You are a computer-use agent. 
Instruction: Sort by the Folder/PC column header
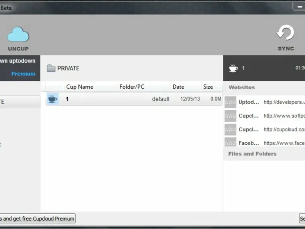coord(132,87)
